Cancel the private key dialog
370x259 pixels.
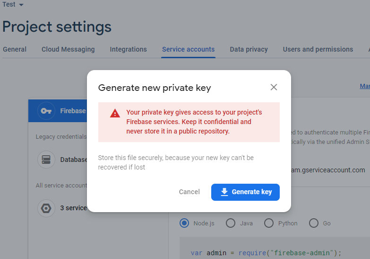point(189,192)
